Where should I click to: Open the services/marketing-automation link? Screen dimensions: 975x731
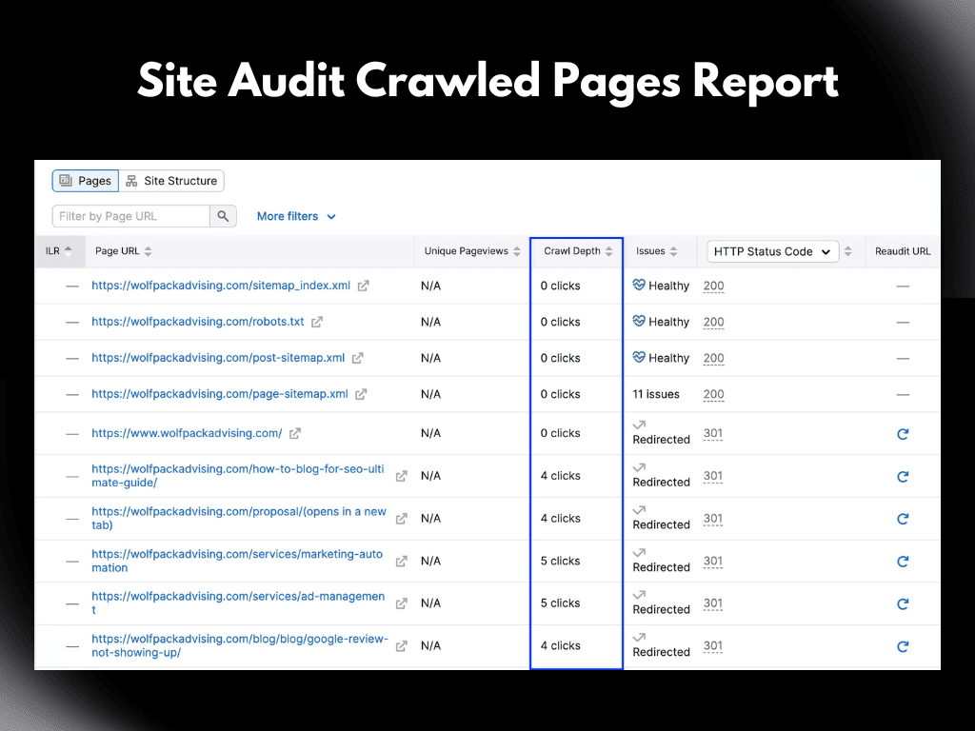tap(237, 561)
